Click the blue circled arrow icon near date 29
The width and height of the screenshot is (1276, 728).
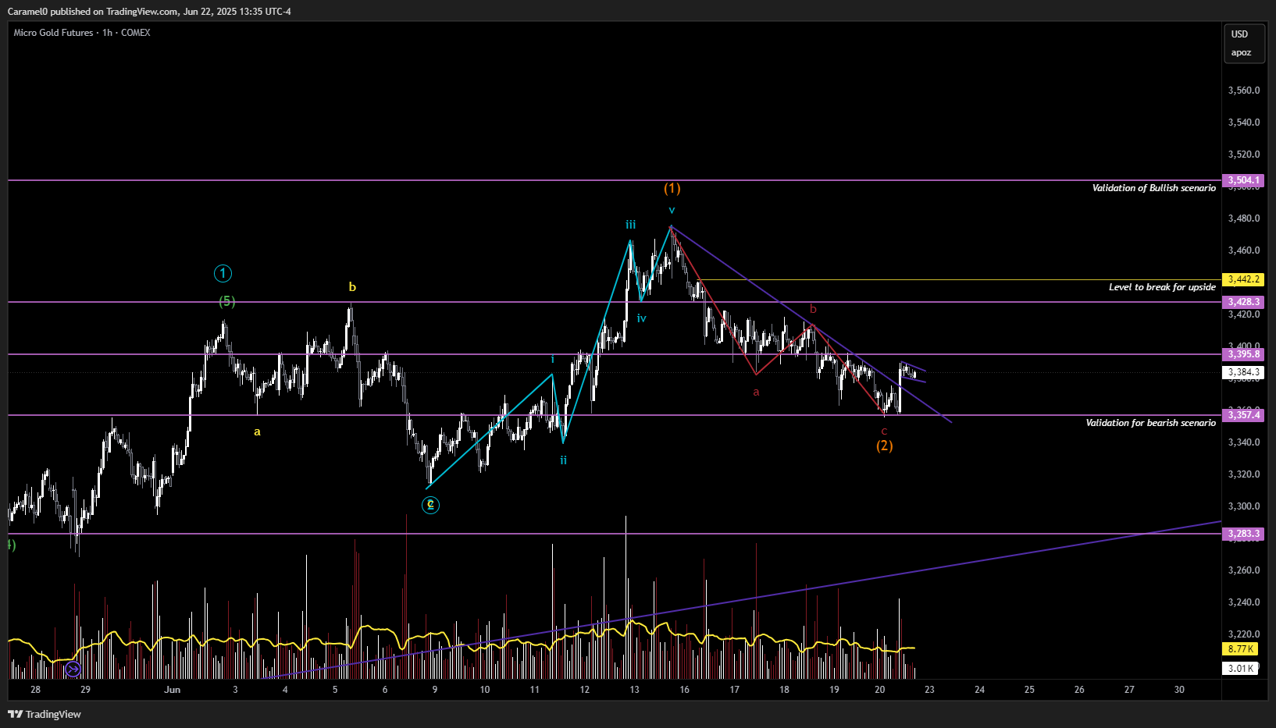tap(73, 669)
